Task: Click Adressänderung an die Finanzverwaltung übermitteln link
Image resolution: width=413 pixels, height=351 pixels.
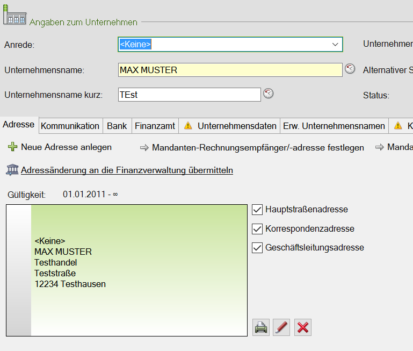Action: click(127, 170)
